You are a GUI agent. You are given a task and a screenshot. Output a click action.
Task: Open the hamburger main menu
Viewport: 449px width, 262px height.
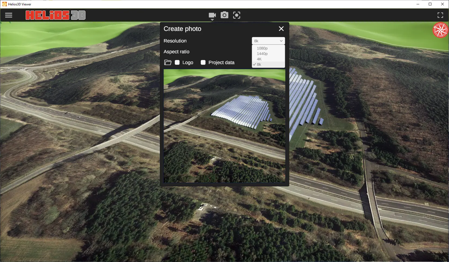tap(9, 15)
